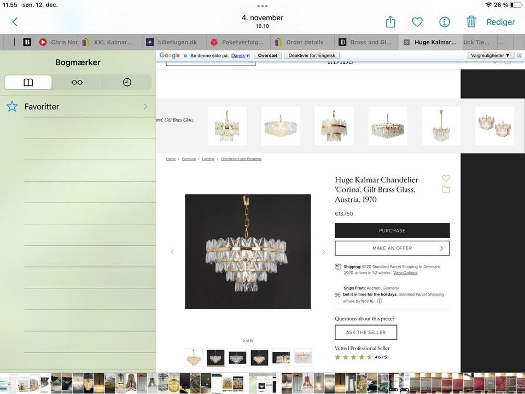
Task: Follow the Furniture breadcrumb link
Action: [189, 159]
